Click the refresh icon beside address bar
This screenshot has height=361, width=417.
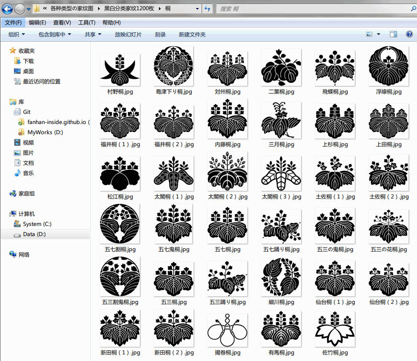tap(207, 9)
